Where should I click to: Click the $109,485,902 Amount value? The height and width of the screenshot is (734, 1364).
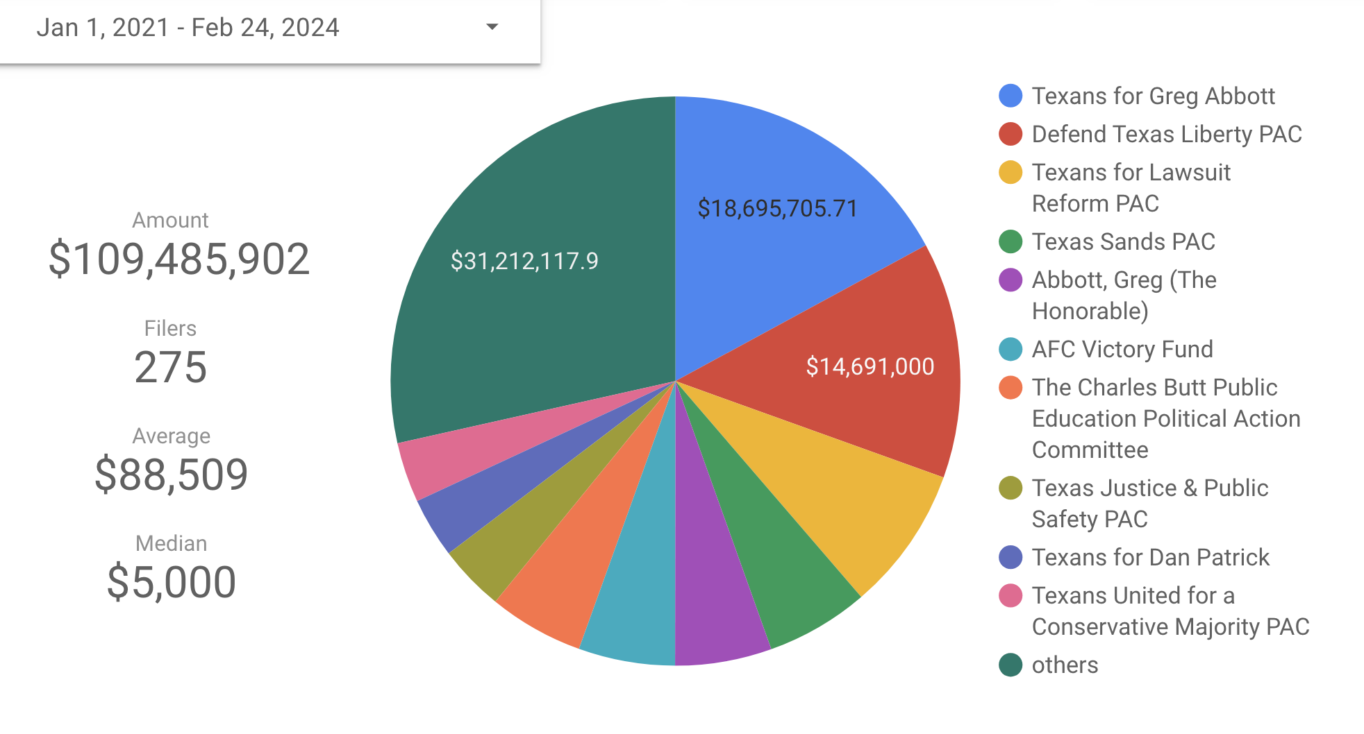tap(179, 259)
